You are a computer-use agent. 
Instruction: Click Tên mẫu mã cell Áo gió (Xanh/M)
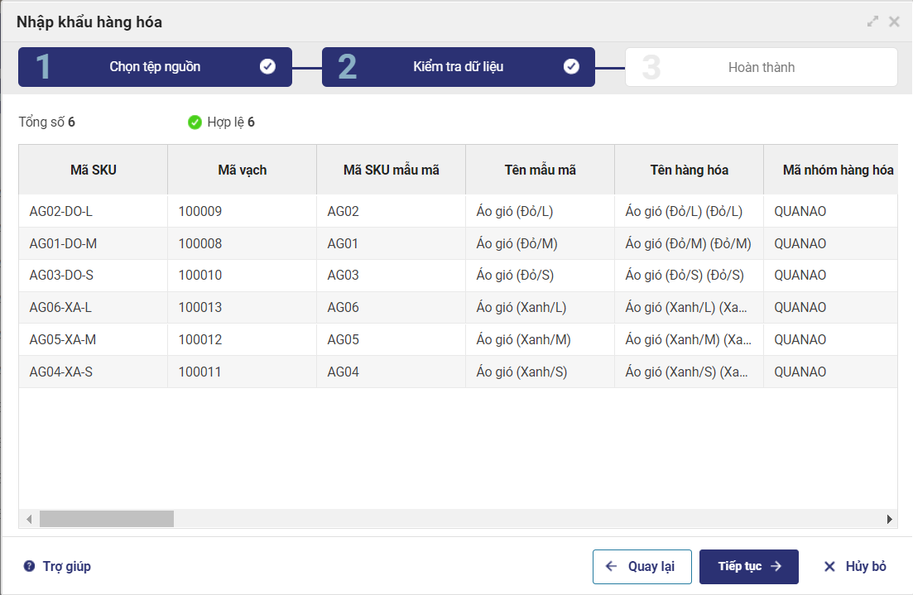coord(541,339)
